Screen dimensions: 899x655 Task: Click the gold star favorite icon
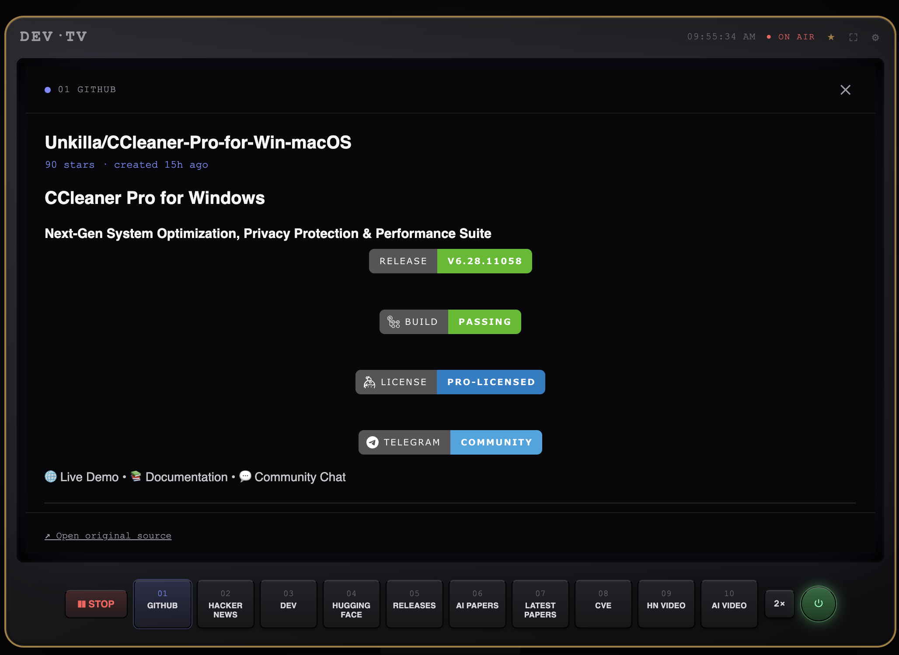[831, 37]
